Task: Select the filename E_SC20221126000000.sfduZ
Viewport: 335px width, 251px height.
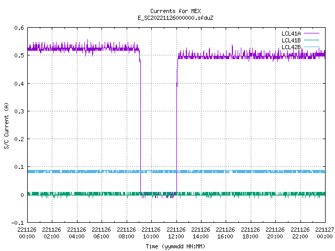Action: (175, 18)
